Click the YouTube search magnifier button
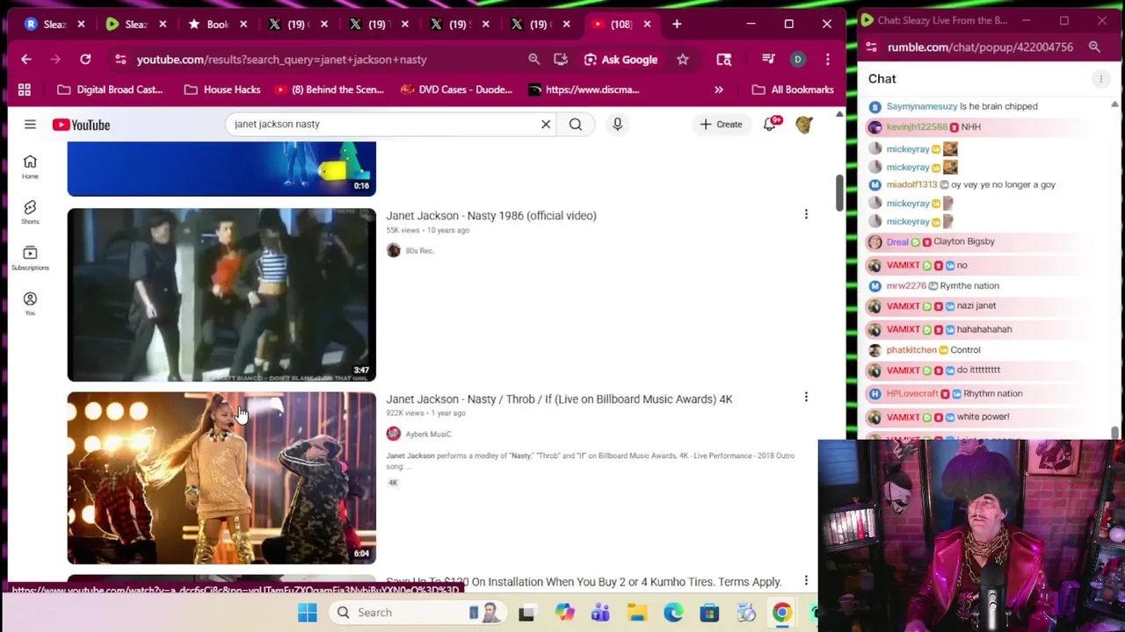The width and height of the screenshot is (1125, 632). click(x=576, y=124)
